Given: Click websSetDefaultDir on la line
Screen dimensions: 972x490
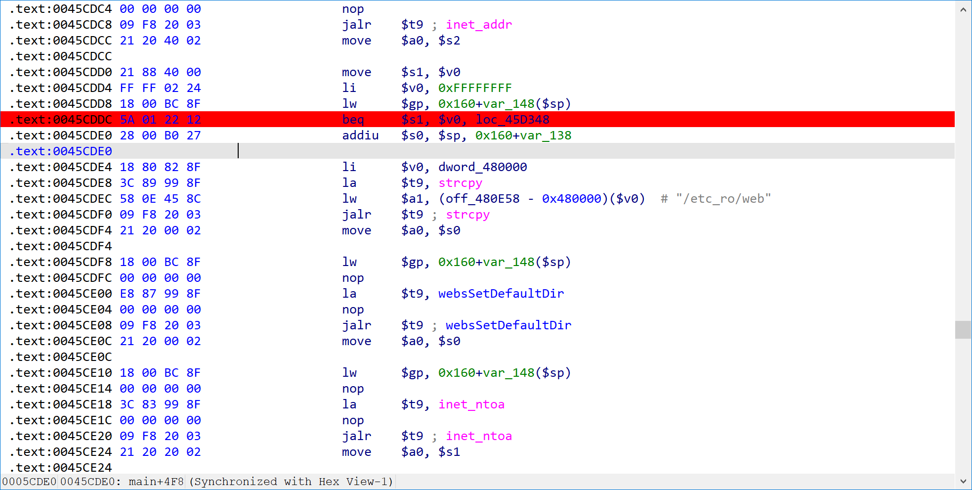Looking at the screenshot, I should pyautogui.click(x=501, y=294).
